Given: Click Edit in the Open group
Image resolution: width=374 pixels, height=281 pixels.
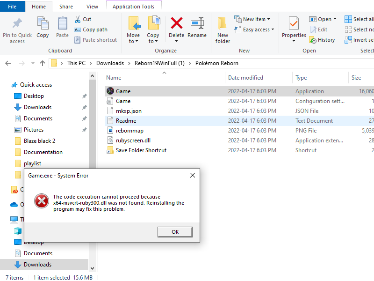Looking at the screenshot, I should [x=319, y=30].
